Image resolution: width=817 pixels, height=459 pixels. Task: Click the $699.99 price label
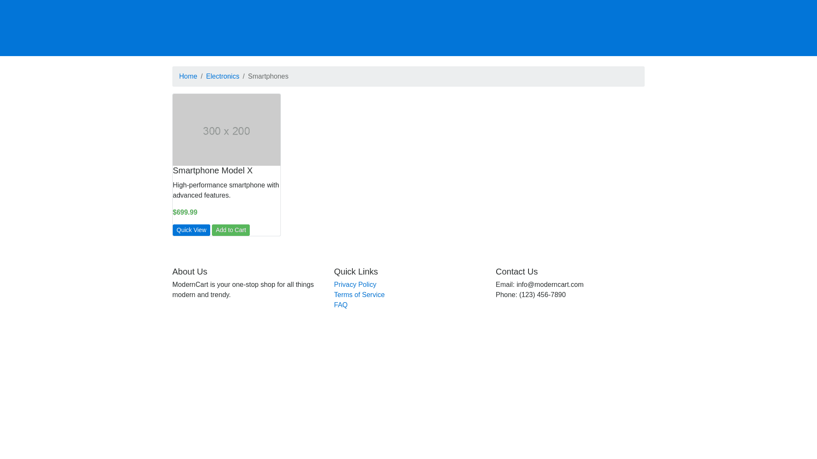[x=185, y=212]
